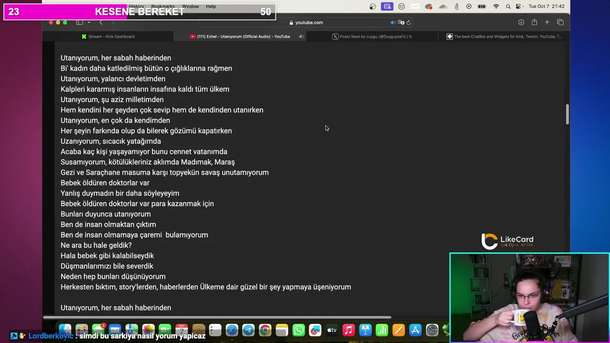Viewport: 610px width, 343px height.
Task: Click lyric 'Utanıyorum, en çok da kendimden'
Action: tap(115, 121)
